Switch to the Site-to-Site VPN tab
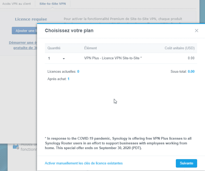The image size is (205, 171). 53,4
